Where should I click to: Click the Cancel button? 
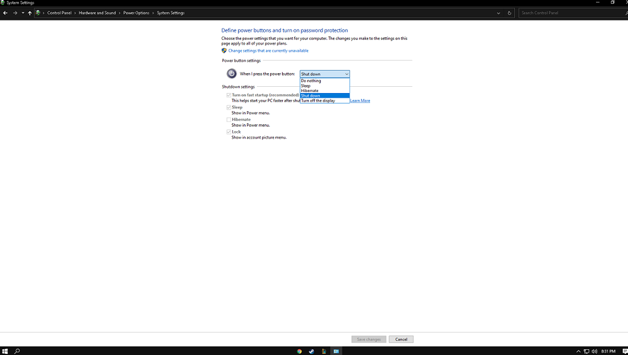coord(401,339)
